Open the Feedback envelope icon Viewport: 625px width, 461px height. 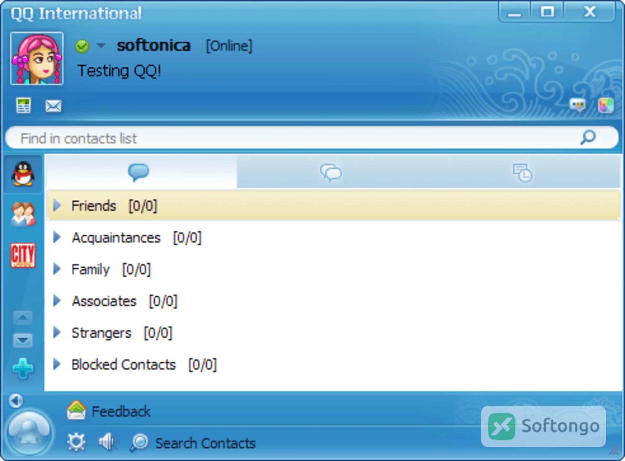(x=76, y=410)
